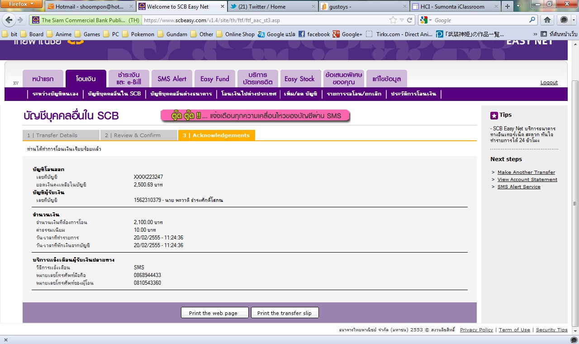
Task: Open the Security Tips link
Action: click(551, 330)
